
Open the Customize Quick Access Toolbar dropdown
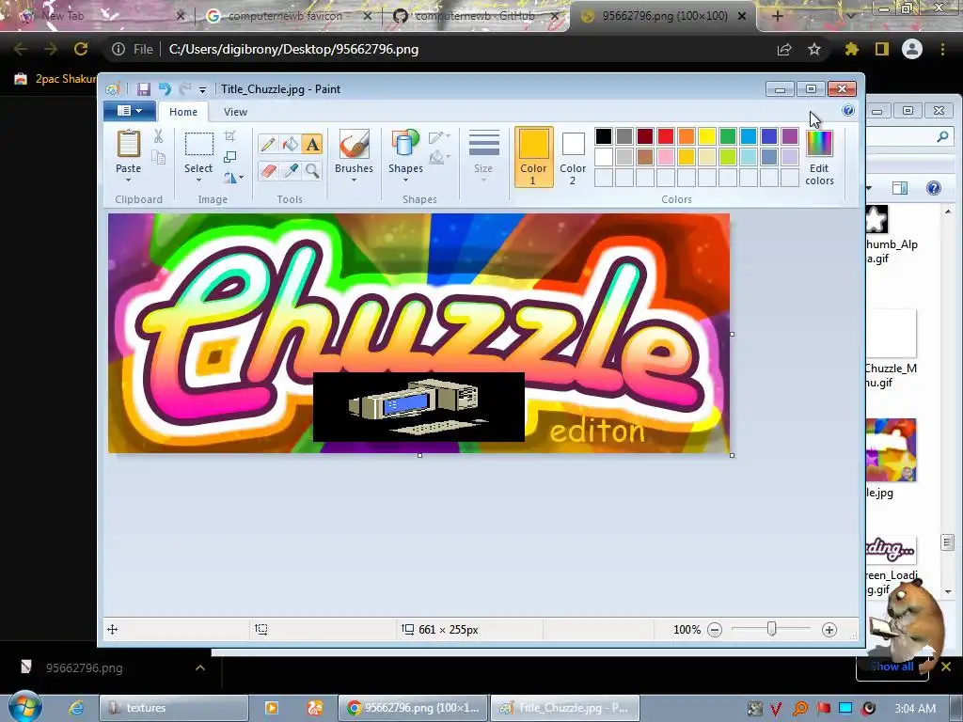(x=202, y=89)
